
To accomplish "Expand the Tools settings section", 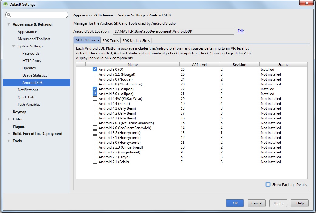I will coord(9,141).
